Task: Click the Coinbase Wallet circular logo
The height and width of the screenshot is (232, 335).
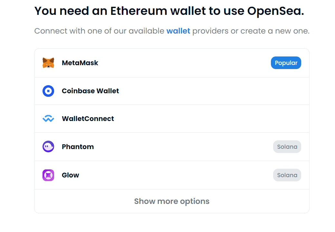Action: pyautogui.click(x=48, y=91)
